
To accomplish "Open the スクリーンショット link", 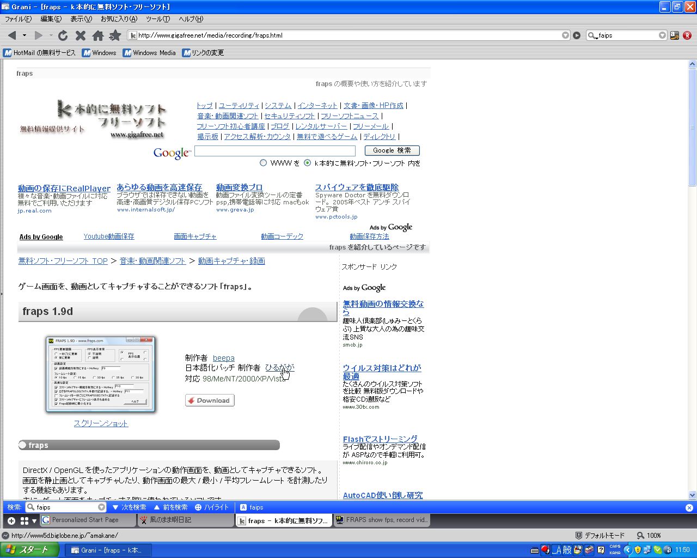I will coord(101,423).
